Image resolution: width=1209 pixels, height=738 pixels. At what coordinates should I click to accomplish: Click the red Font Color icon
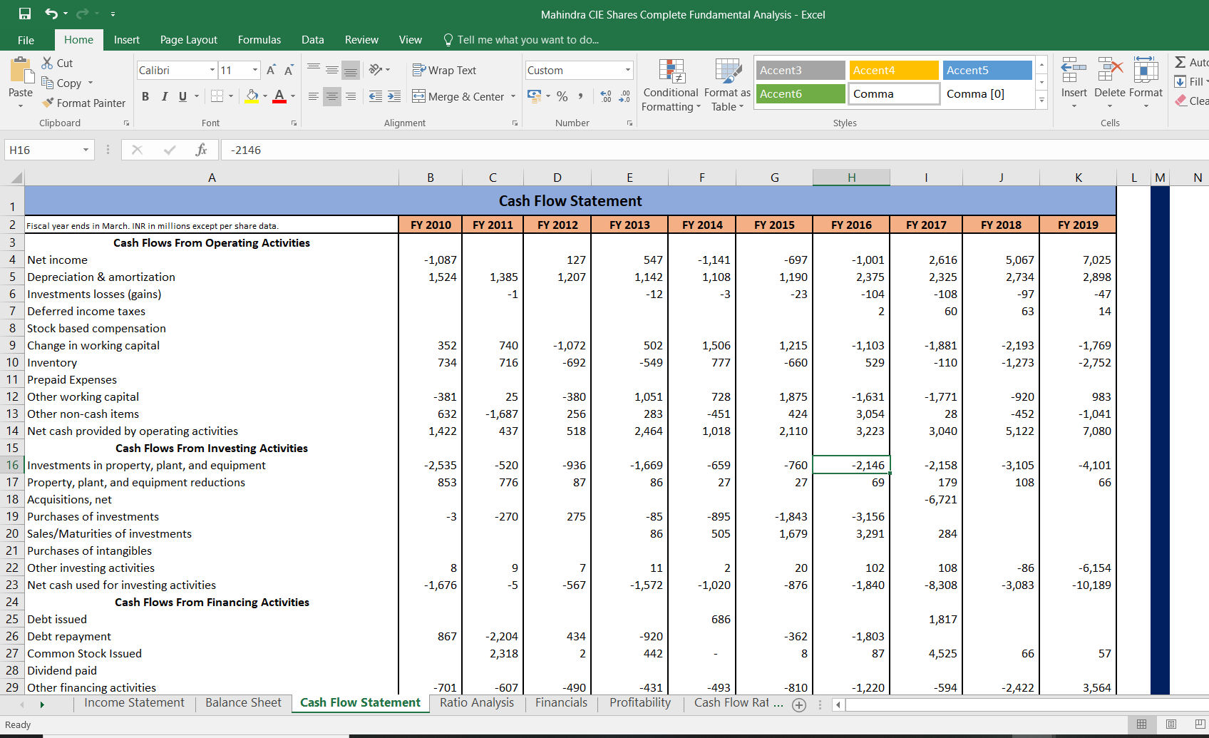[279, 96]
